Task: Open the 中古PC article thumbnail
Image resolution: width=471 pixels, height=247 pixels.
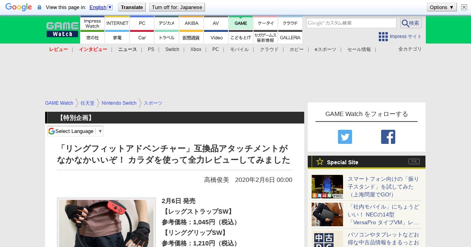Action: (327, 239)
